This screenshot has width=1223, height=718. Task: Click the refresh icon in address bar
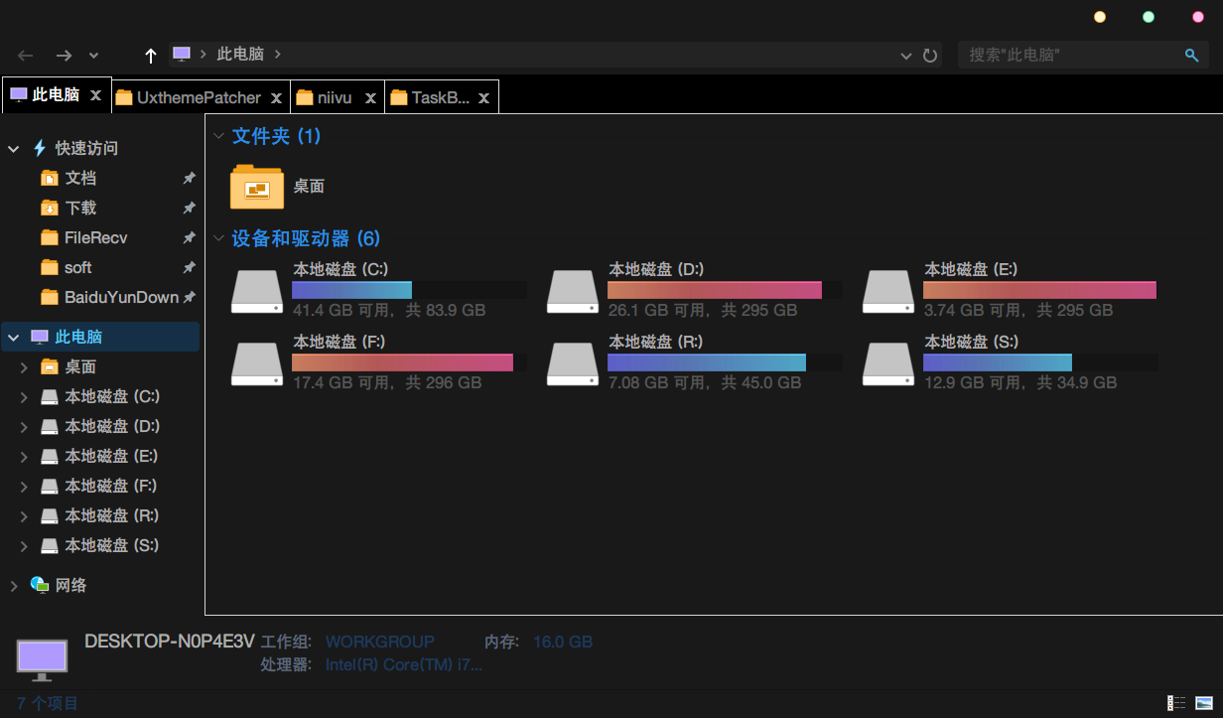930,56
